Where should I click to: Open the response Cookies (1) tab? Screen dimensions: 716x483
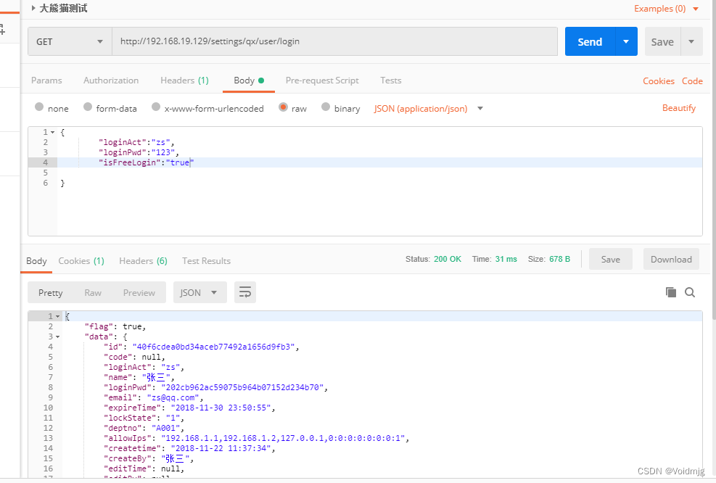pos(81,260)
